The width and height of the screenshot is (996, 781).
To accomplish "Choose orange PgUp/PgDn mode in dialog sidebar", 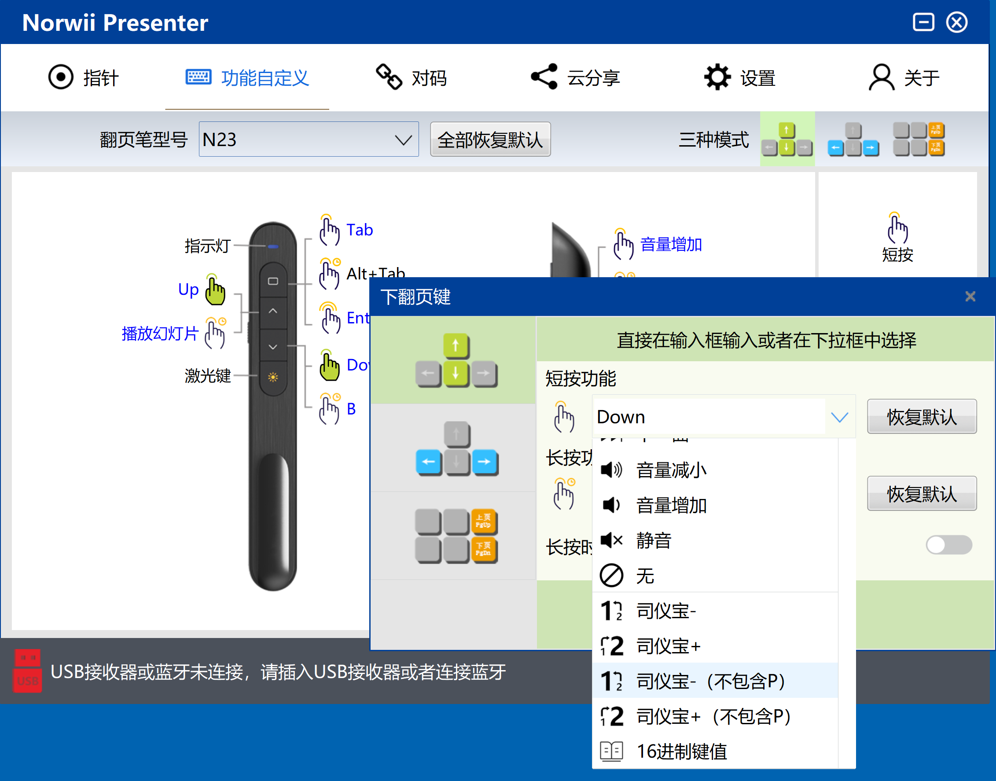I will 453,536.
